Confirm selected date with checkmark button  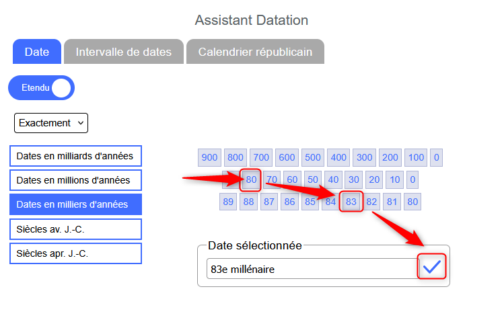point(431,268)
